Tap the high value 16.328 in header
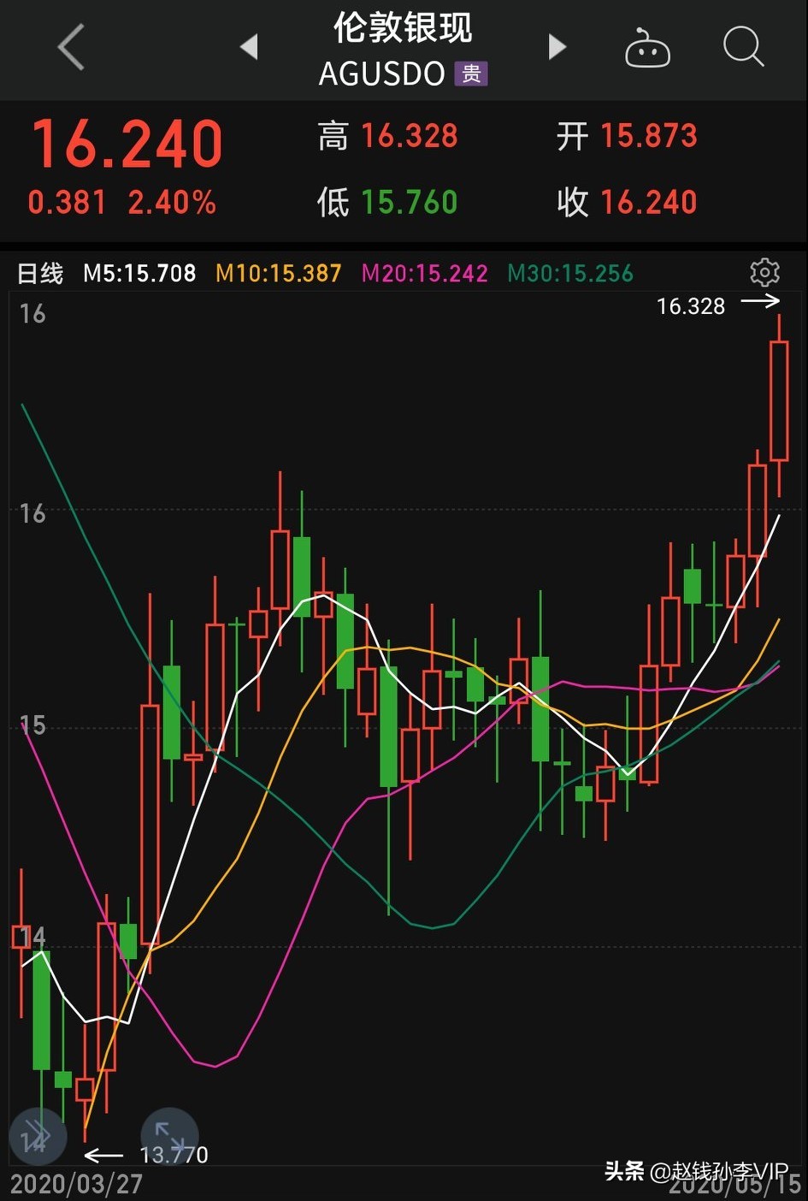Viewport: 808px width, 1201px height. point(410,136)
